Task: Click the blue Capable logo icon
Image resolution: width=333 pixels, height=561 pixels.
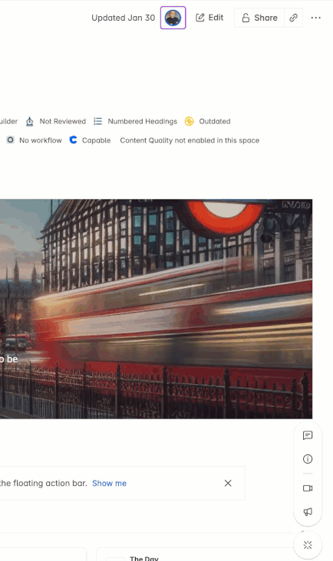Action: (74, 140)
